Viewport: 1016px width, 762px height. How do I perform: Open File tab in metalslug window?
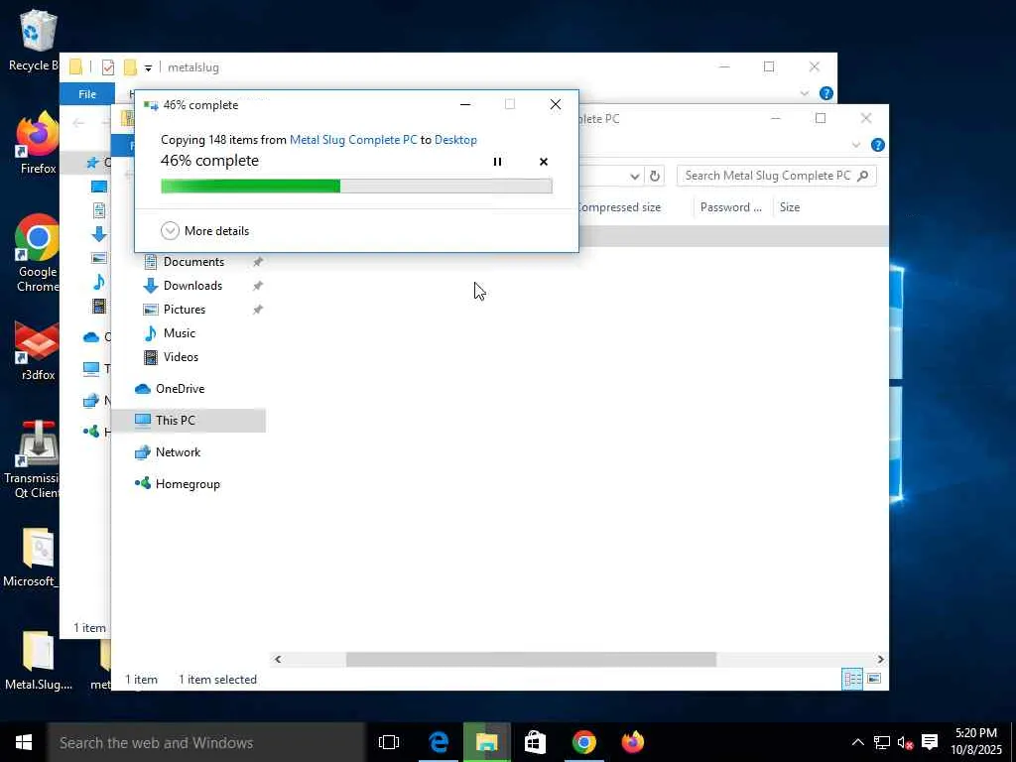(x=87, y=94)
